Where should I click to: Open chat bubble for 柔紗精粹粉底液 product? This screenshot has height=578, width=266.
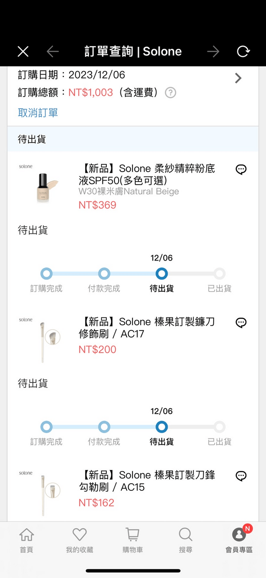coord(241,169)
